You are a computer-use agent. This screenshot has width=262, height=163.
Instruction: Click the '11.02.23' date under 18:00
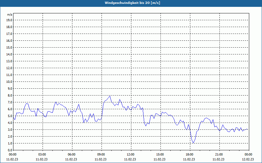189,159
